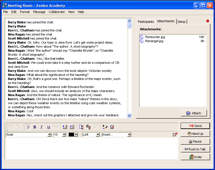Open the Collaborate menu

pos(57,12)
